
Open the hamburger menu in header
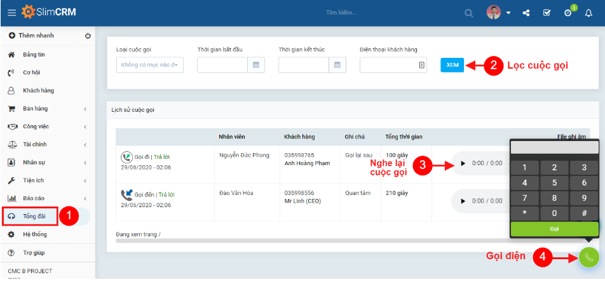12,13
